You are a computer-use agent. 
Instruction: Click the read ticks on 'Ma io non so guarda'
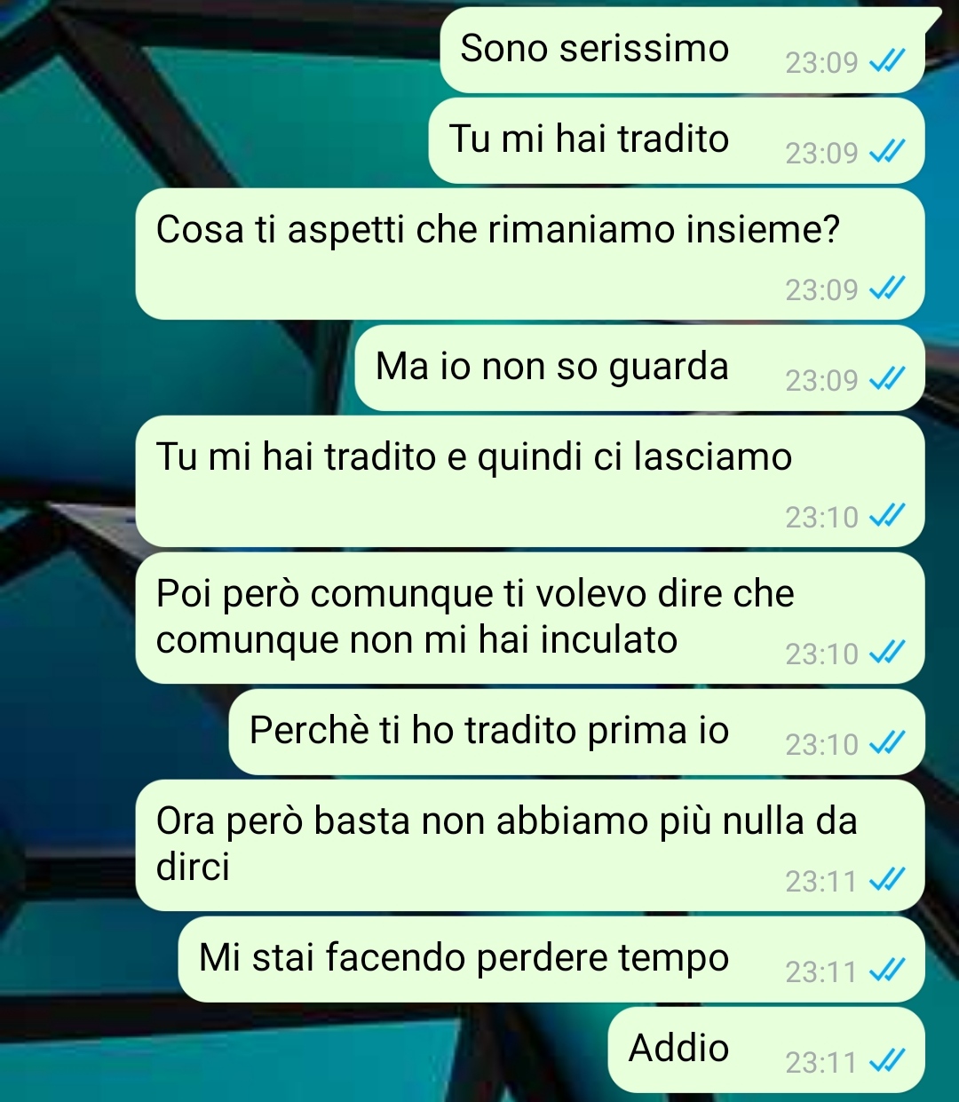pos(886,379)
